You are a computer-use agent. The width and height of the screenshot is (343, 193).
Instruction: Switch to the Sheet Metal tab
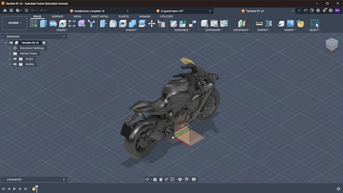coord(99,17)
